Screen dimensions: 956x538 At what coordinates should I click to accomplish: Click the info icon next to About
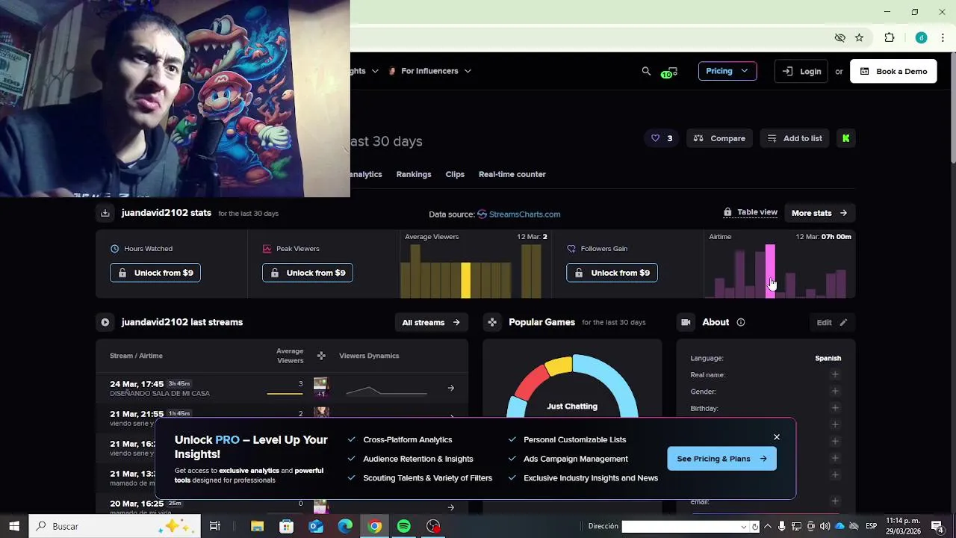[741, 322]
